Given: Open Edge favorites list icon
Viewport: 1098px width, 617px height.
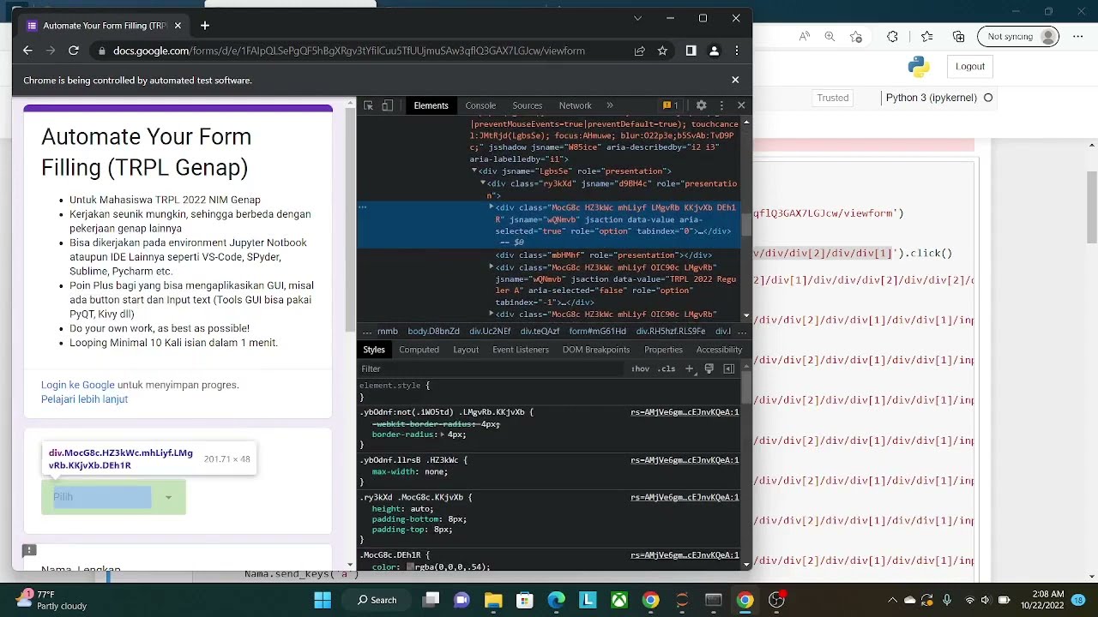Looking at the screenshot, I should point(927,37).
